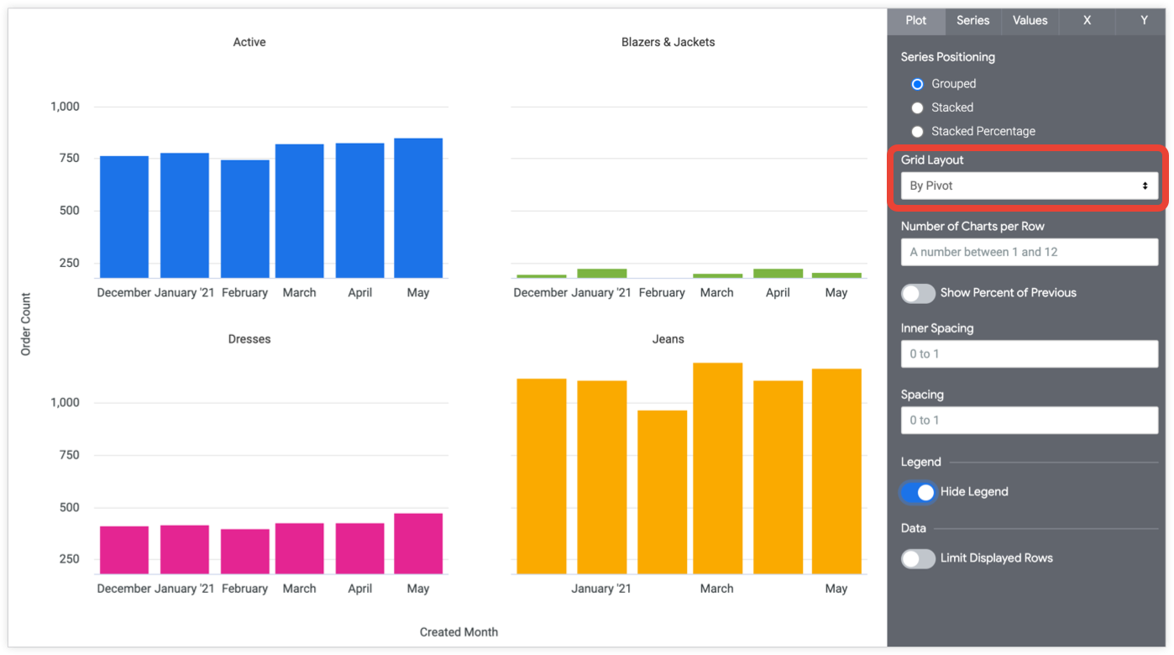Screen dimensions: 1174x655
Task: Enable Show Percent of Previous
Action: [918, 293]
